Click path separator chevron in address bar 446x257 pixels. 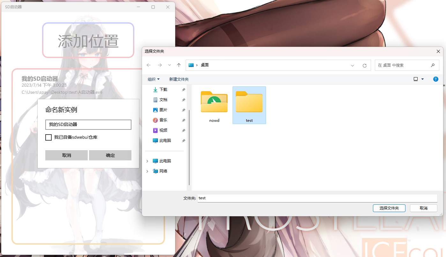click(197, 65)
